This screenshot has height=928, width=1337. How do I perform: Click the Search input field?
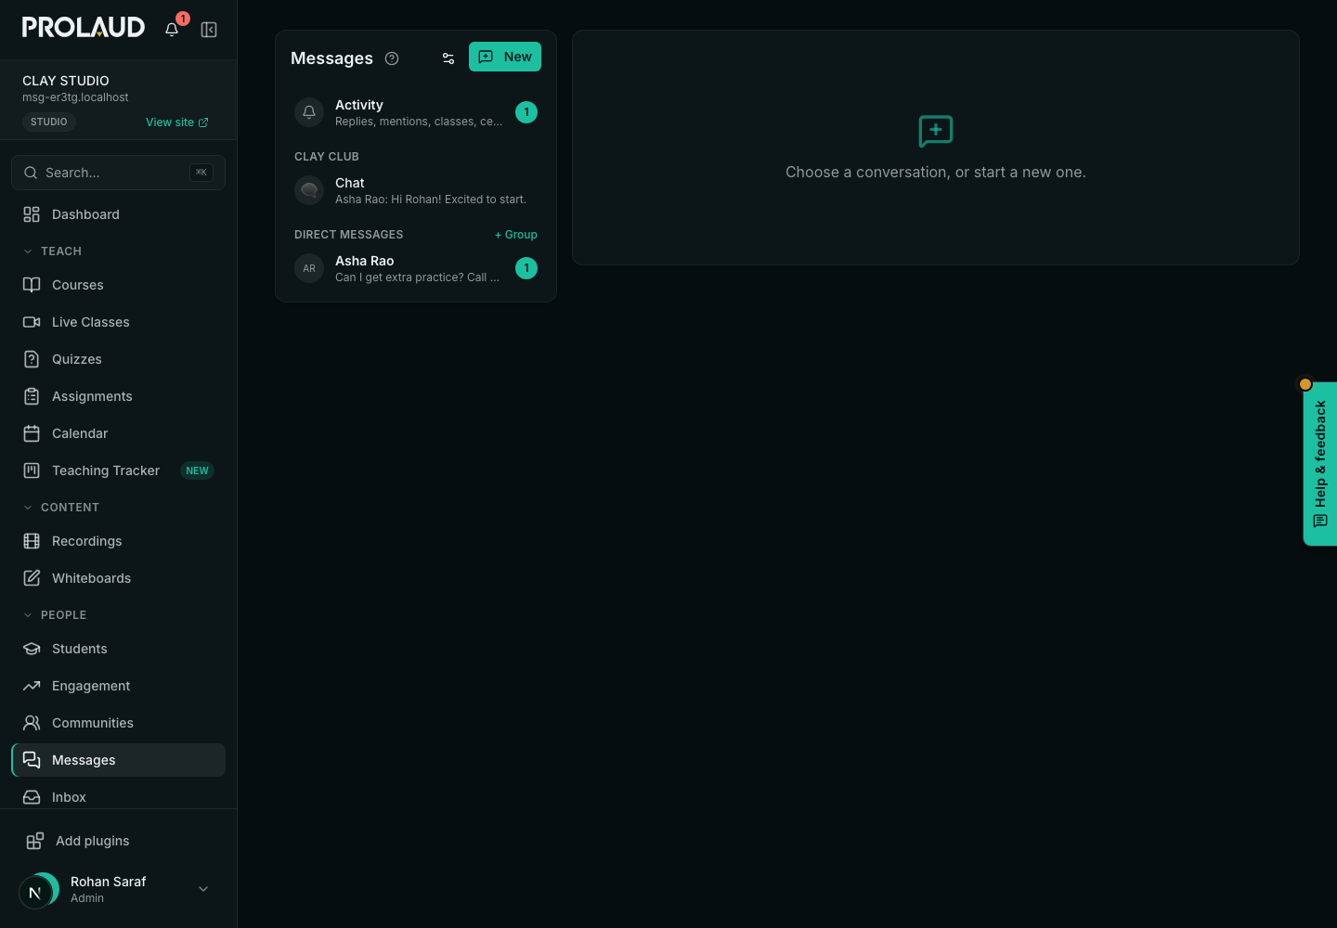click(x=118, y=173)
